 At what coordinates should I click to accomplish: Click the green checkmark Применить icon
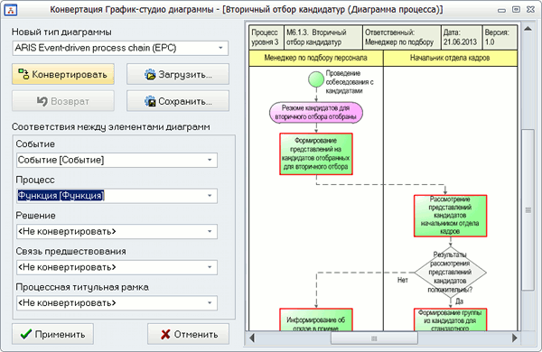(x=26, y=334)
